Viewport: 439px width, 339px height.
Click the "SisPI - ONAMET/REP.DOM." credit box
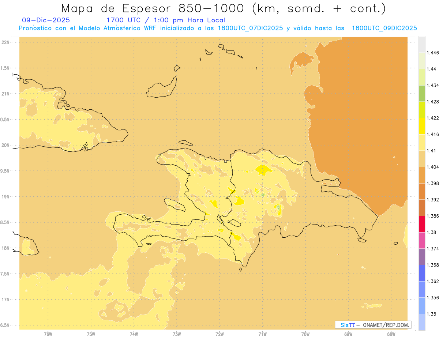point(373,325)
